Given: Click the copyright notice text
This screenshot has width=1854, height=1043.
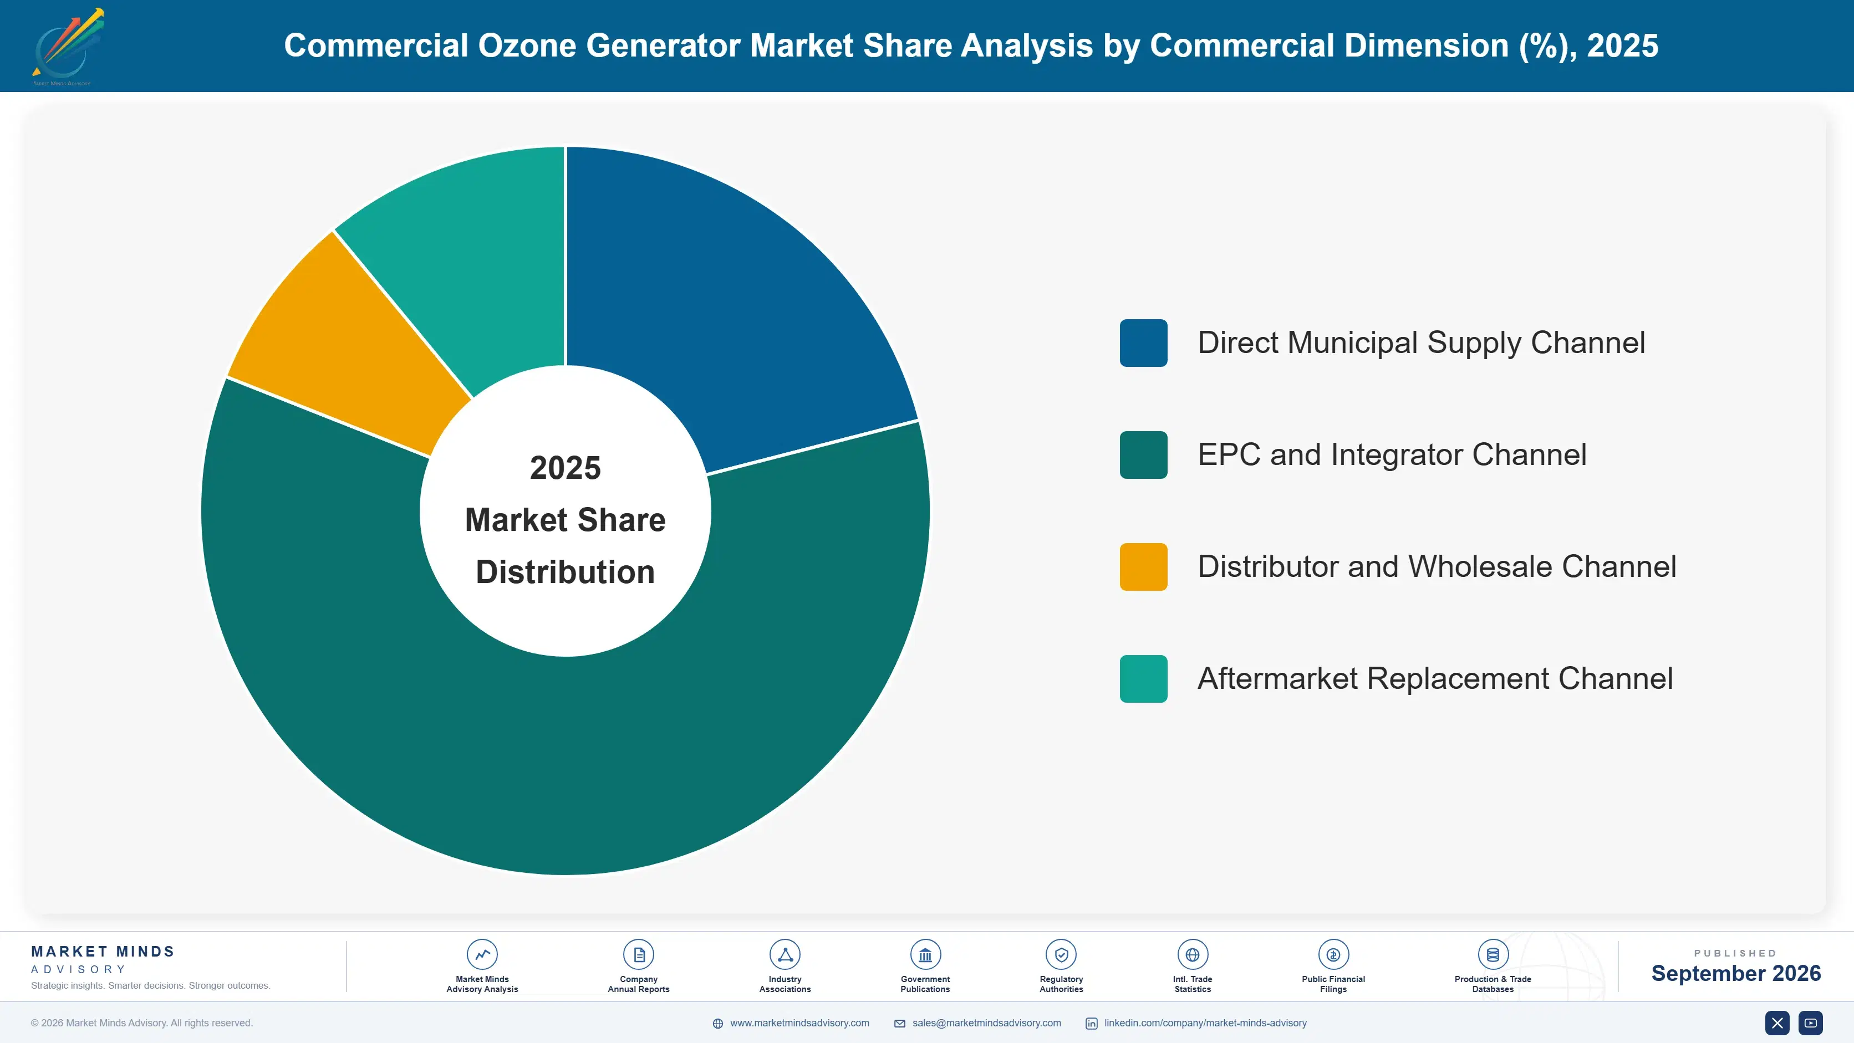Looking at the screenshot, I should tap(142, 1023).
